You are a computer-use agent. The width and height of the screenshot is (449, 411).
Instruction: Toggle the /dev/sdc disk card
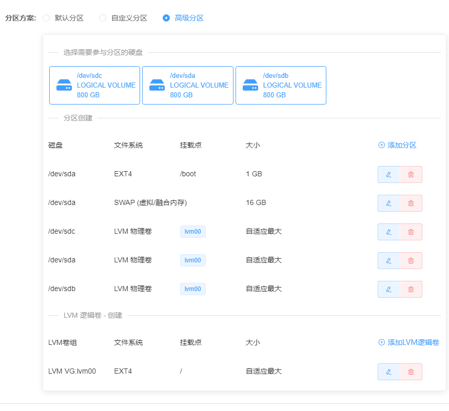pos(95,85)
